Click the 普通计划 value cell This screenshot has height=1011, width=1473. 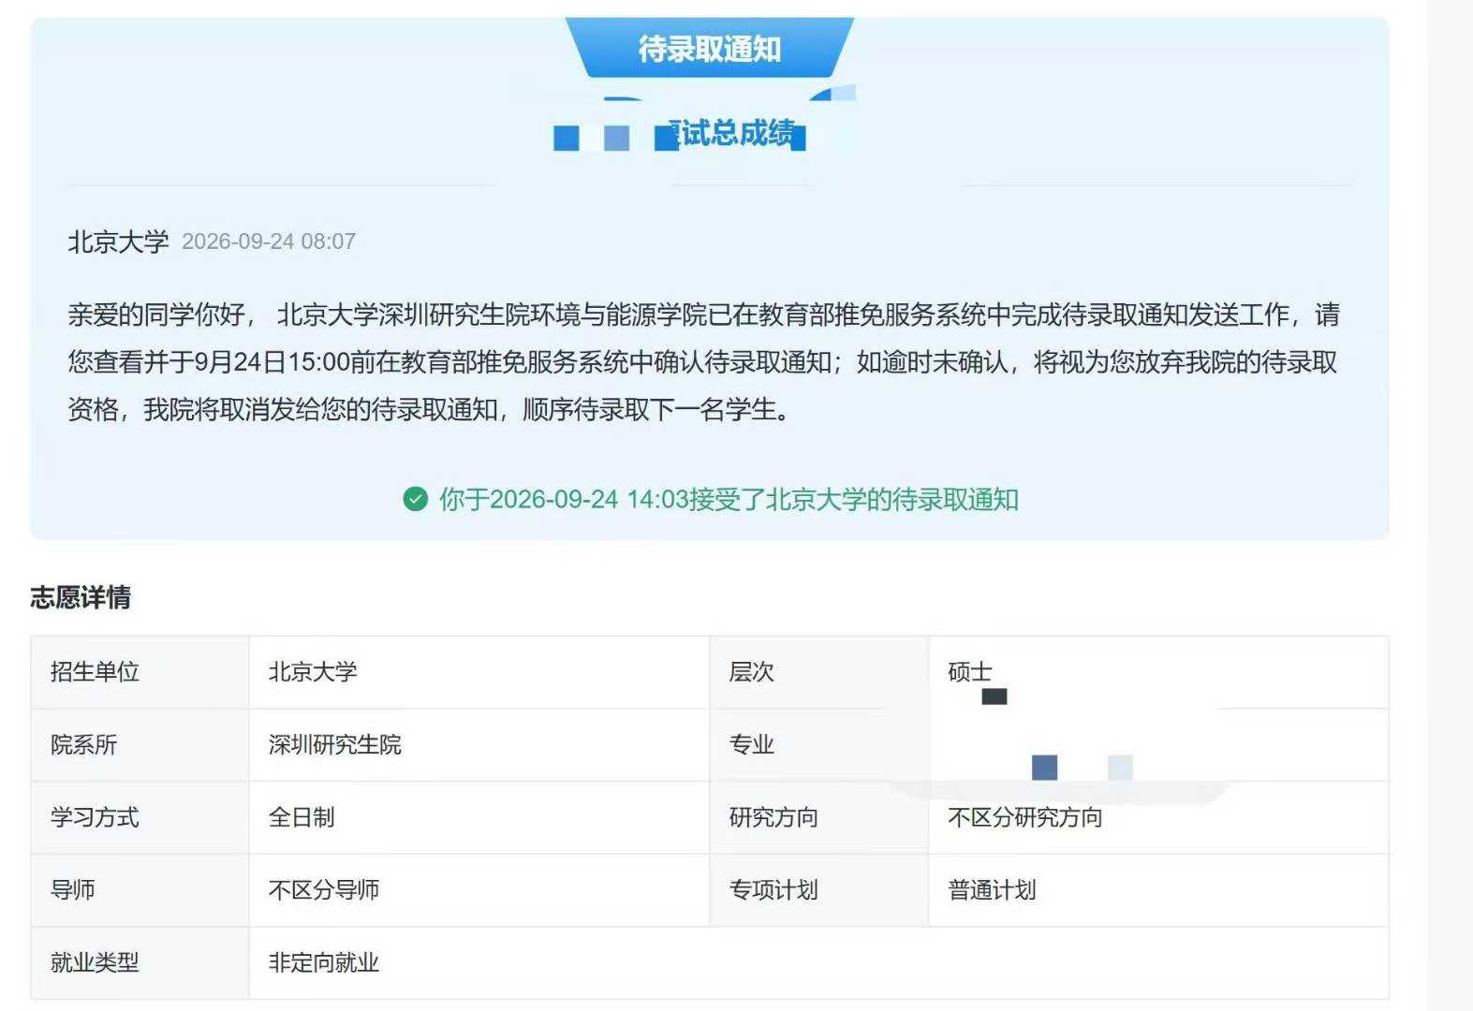tap(1158, 890)
